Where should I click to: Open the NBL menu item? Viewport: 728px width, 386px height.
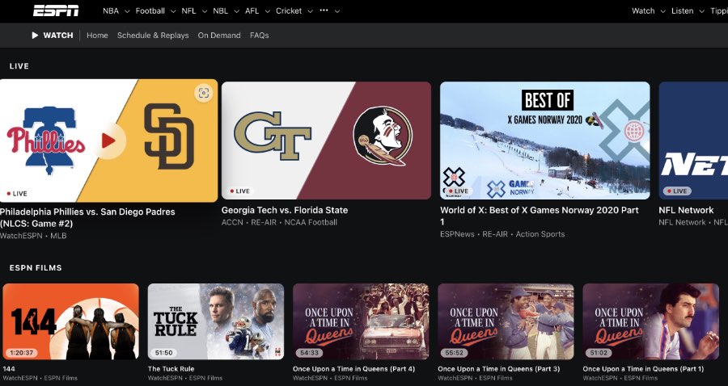221,10
